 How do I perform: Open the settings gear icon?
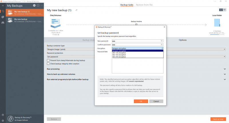pos(3,120)
